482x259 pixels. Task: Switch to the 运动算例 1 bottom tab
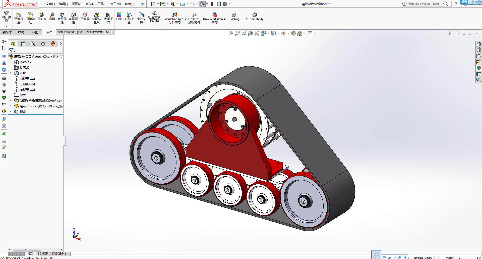tap(59, 253)
